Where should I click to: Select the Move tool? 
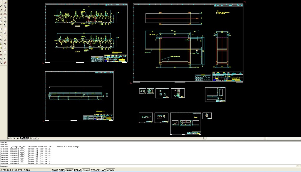tap(5, 21)
